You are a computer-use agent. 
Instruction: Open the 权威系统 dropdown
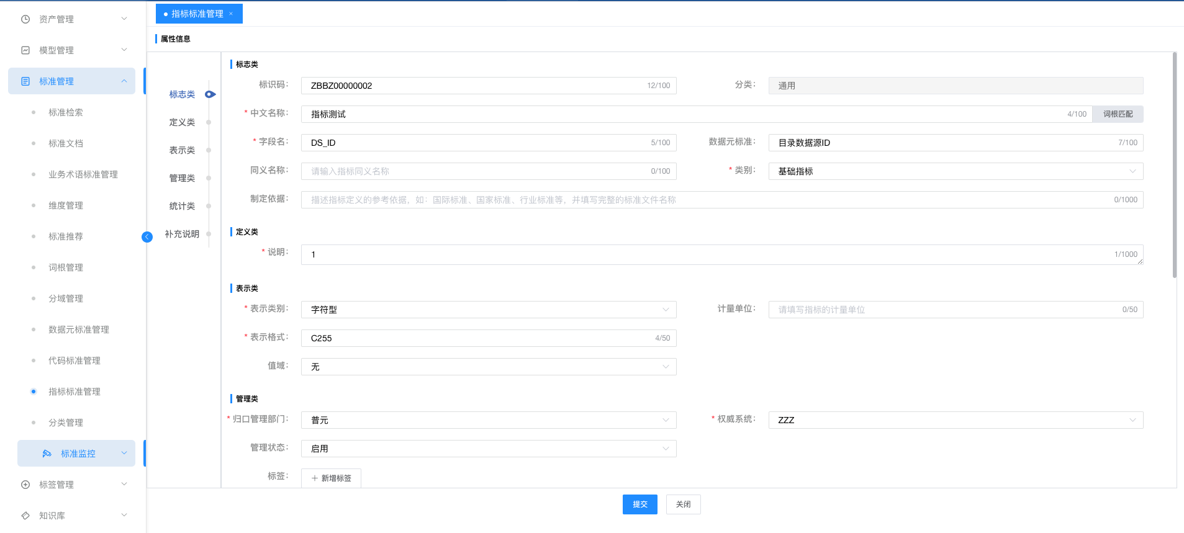point(956,420)
